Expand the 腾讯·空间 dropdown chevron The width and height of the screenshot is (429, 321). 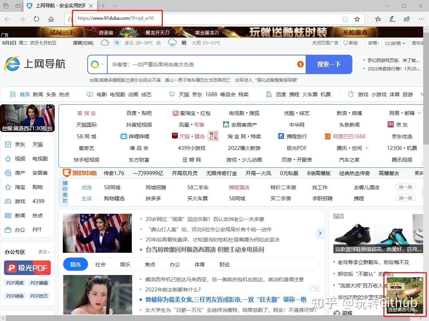[367, 148]
